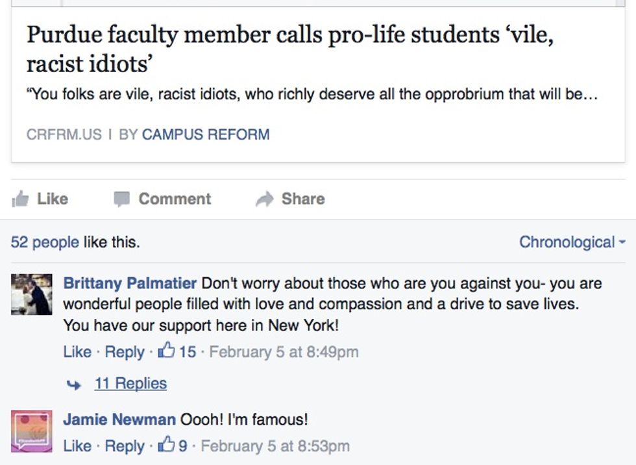The image size is (636, 465).
Task: Click the thumbs-up Like icon under the post
Action: [x=20, y=199]
